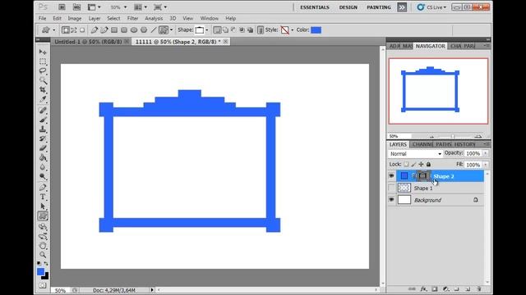Show the Shape 1 layer
Viewport: 526px width, 295px height.
[391, 188]
